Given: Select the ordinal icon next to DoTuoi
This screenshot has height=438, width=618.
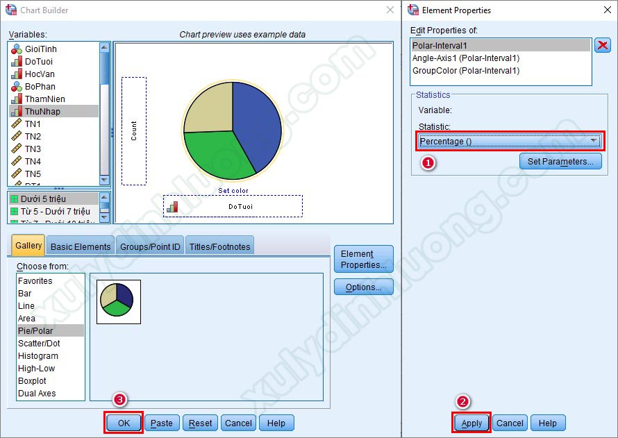Looking at the screenshot, I should click(x=17, y=62).
